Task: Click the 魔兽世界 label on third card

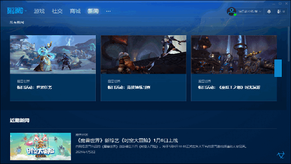Action: (x=205, y=81)
